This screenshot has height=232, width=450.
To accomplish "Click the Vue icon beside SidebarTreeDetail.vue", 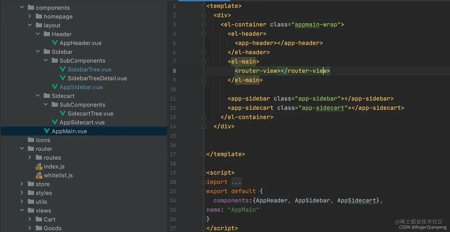I will 62,78.
